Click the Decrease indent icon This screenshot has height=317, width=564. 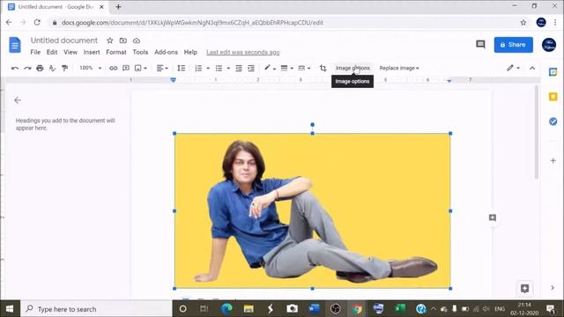[239, 68]
